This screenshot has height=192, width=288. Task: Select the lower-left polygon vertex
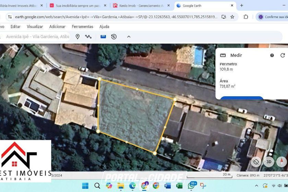coord(98,131)
